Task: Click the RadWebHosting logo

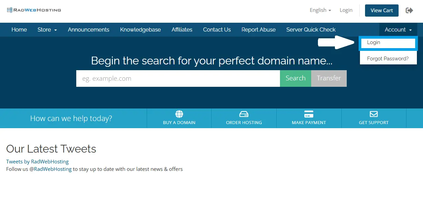Action: pyautogui.click(x=34, y=10)
